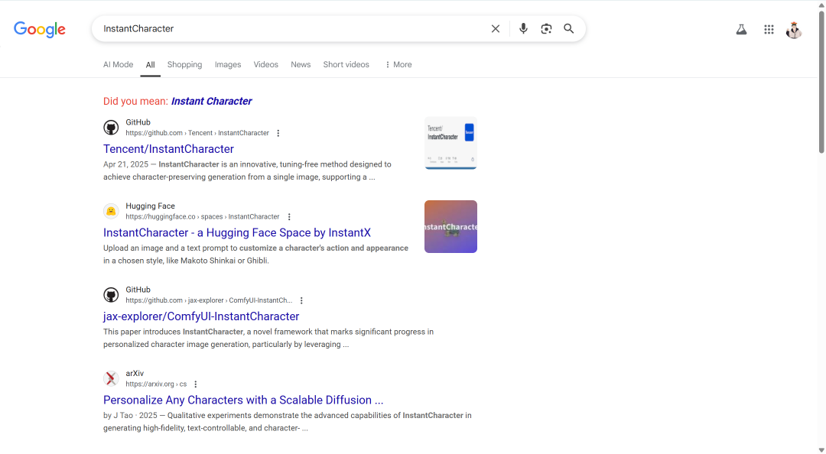Expand the More search filters menu
Image resolution: width=826 pixels, height=454 pixels.
point(398,65)
